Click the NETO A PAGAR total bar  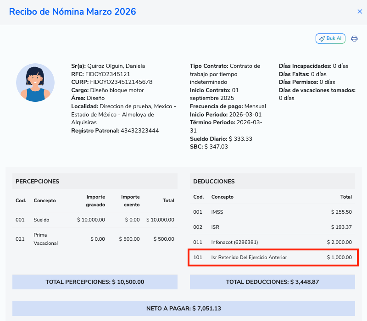tap(183, 309)
